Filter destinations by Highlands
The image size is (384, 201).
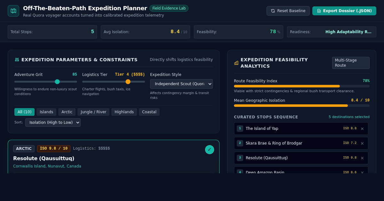[124, 112]
